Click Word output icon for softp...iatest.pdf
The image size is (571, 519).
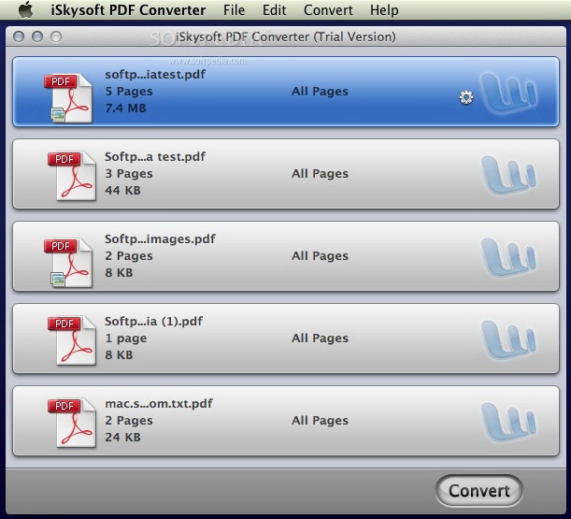coord(508,94)
